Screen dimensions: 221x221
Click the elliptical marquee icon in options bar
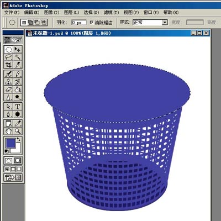coord(12,23)
